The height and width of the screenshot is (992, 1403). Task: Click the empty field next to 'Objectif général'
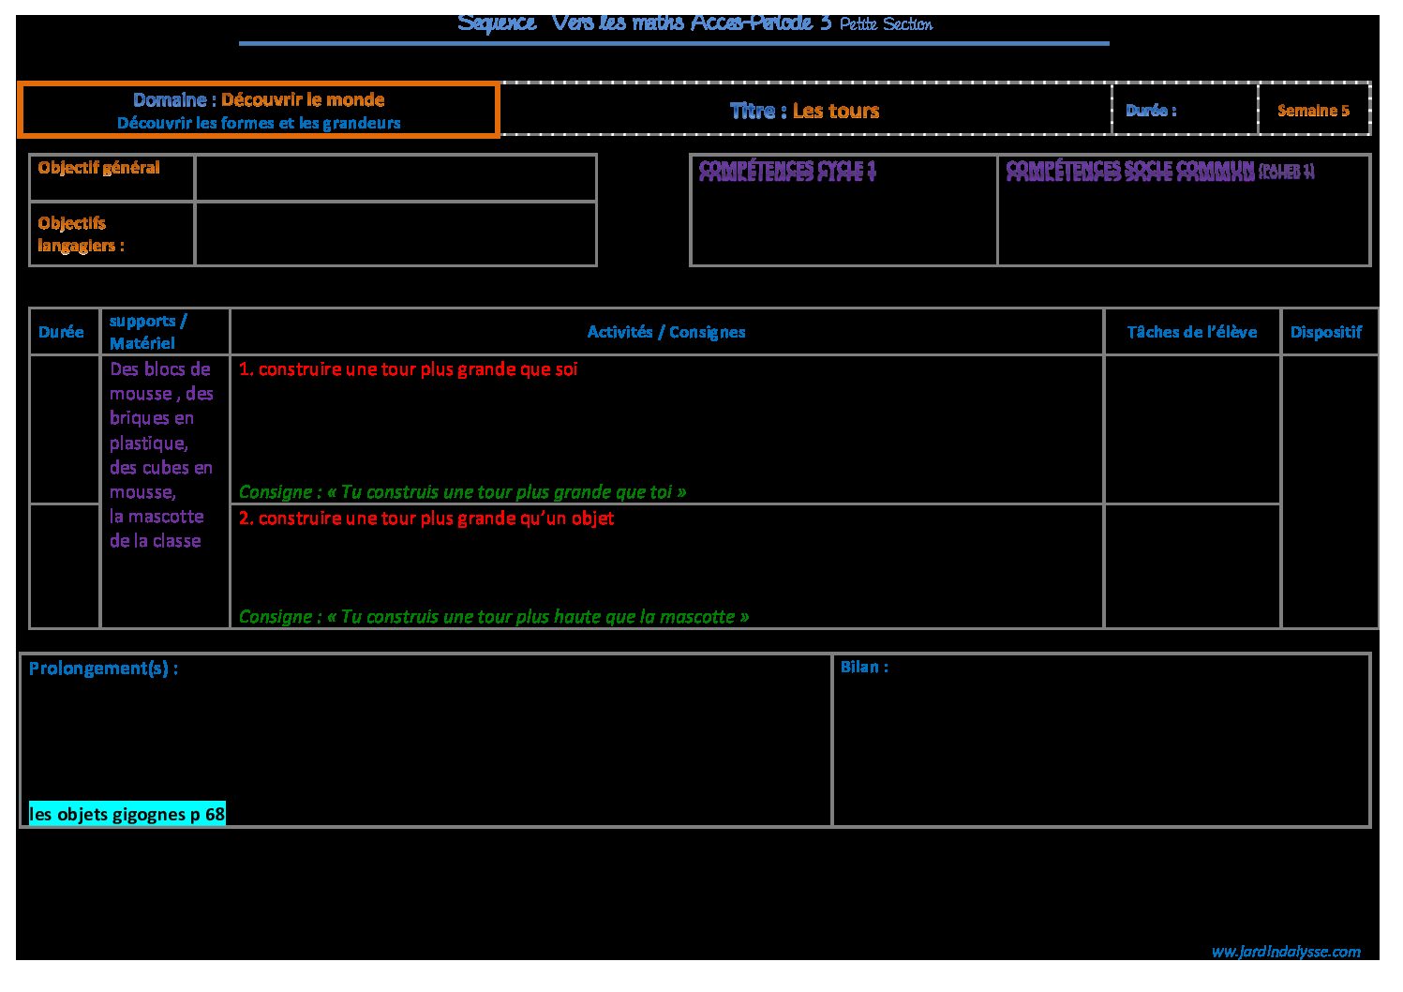395,178
